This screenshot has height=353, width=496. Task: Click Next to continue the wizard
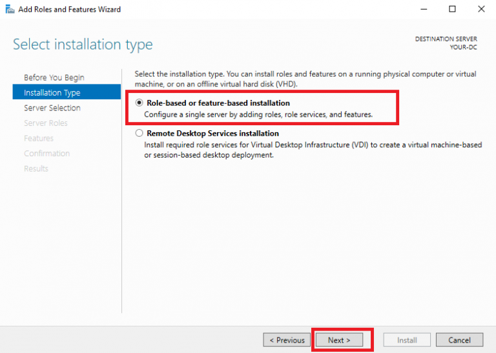(x=339, y=340)
